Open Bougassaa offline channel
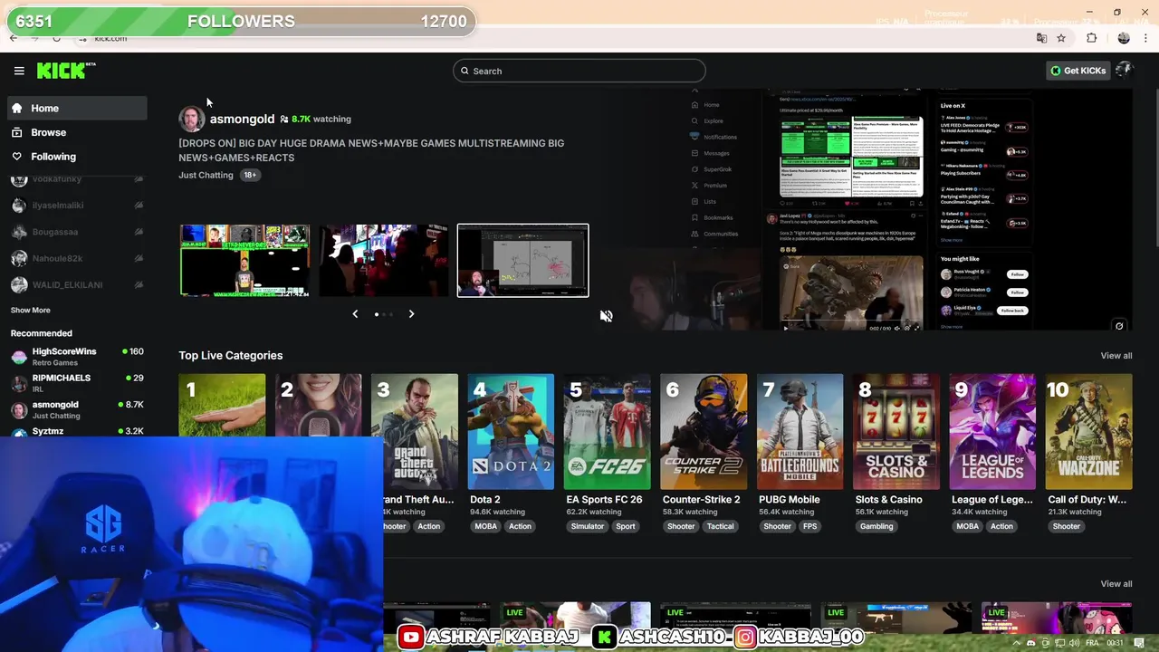The width and height of the screenshot is (1159, 652). click(x=77, y=232)
